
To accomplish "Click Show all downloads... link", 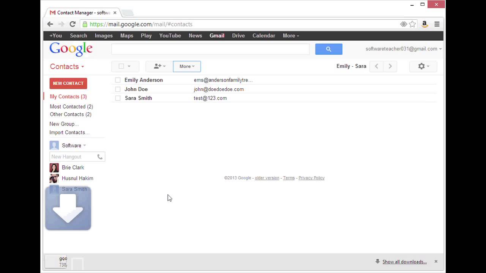I will click(x=404, y=262).
